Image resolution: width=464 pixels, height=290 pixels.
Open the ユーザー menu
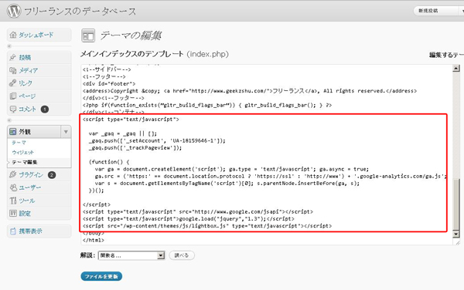tap(30, 187)
